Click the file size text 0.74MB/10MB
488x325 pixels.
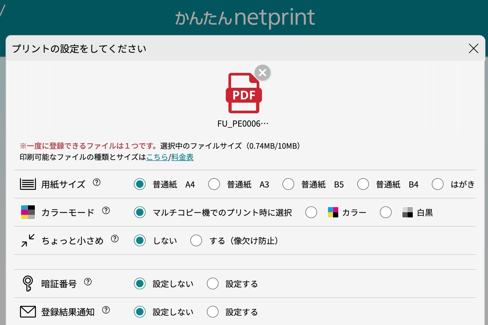[x=273, y=146]
